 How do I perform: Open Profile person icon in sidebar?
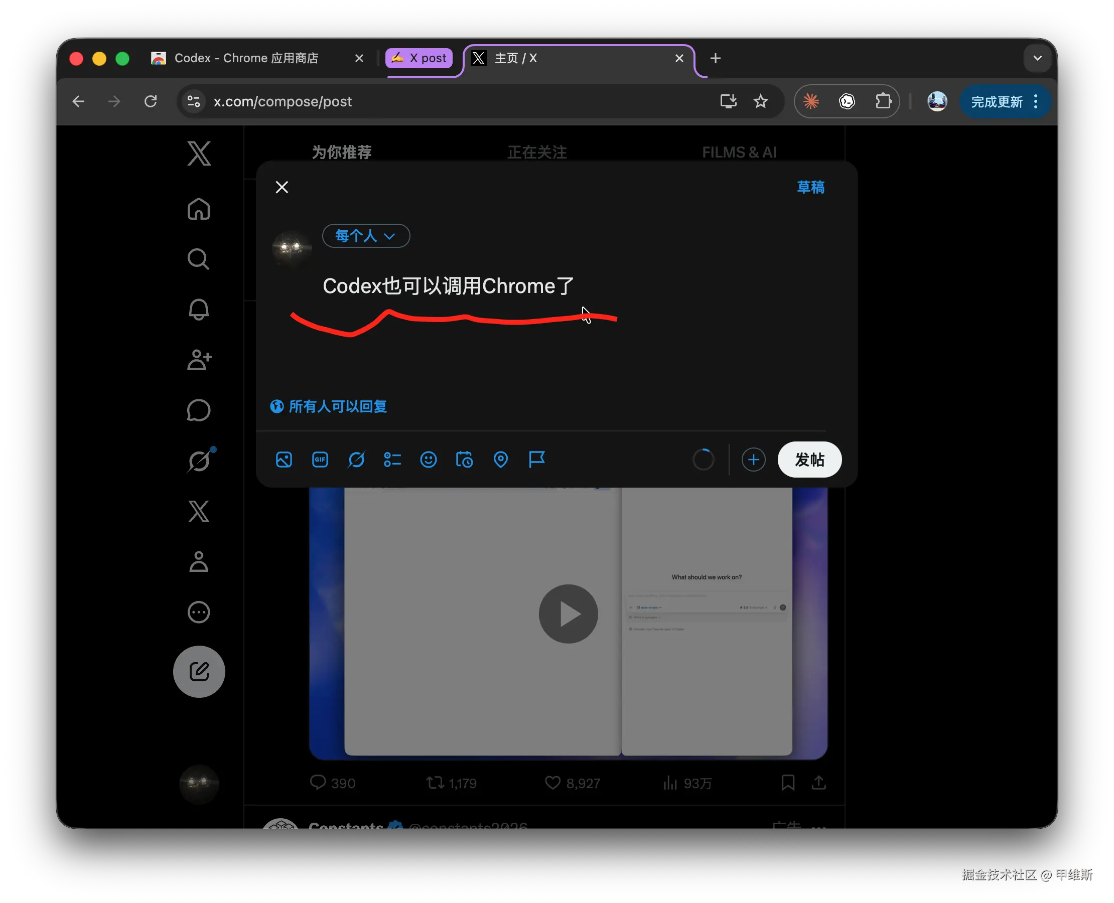(199, 562)
